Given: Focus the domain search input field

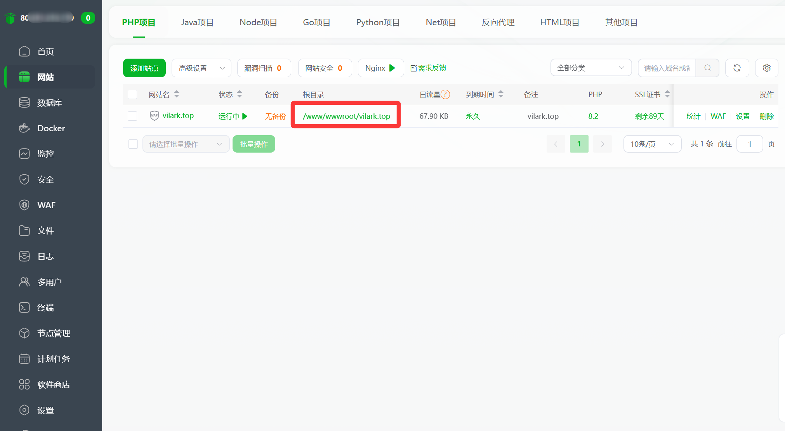Looking at the screenshot, I should (x=667, y=68).
